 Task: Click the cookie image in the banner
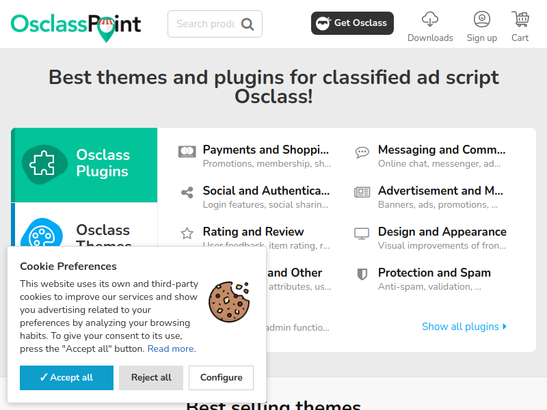[x=229, y=301]
